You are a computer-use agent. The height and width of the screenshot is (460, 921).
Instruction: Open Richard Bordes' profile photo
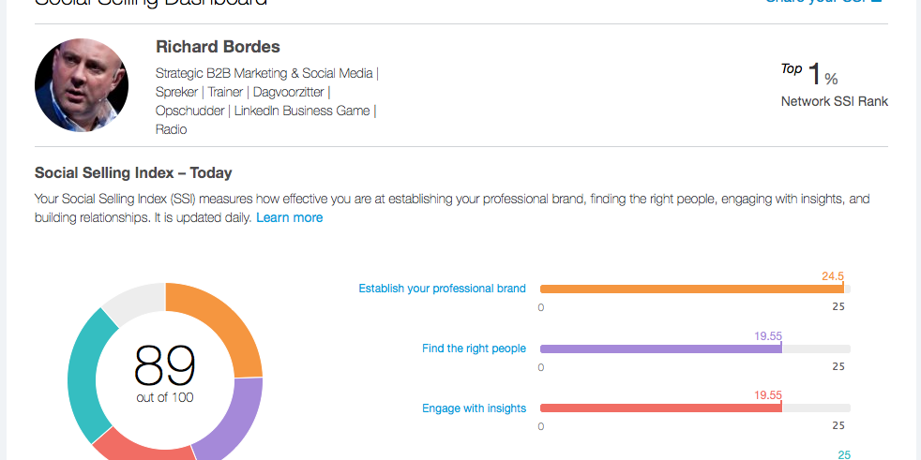click(x=82, y=85)
